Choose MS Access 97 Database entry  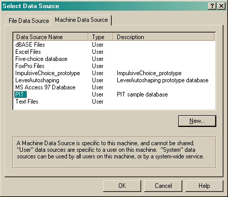(x=45, y=87)
